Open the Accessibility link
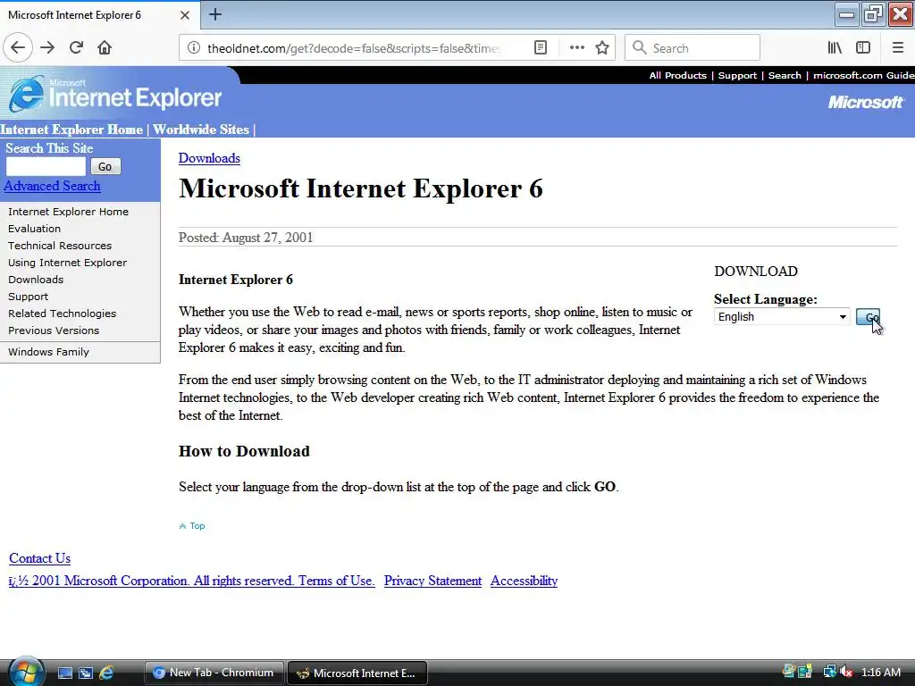Viewport: 915px width, 686px height. 524,581
